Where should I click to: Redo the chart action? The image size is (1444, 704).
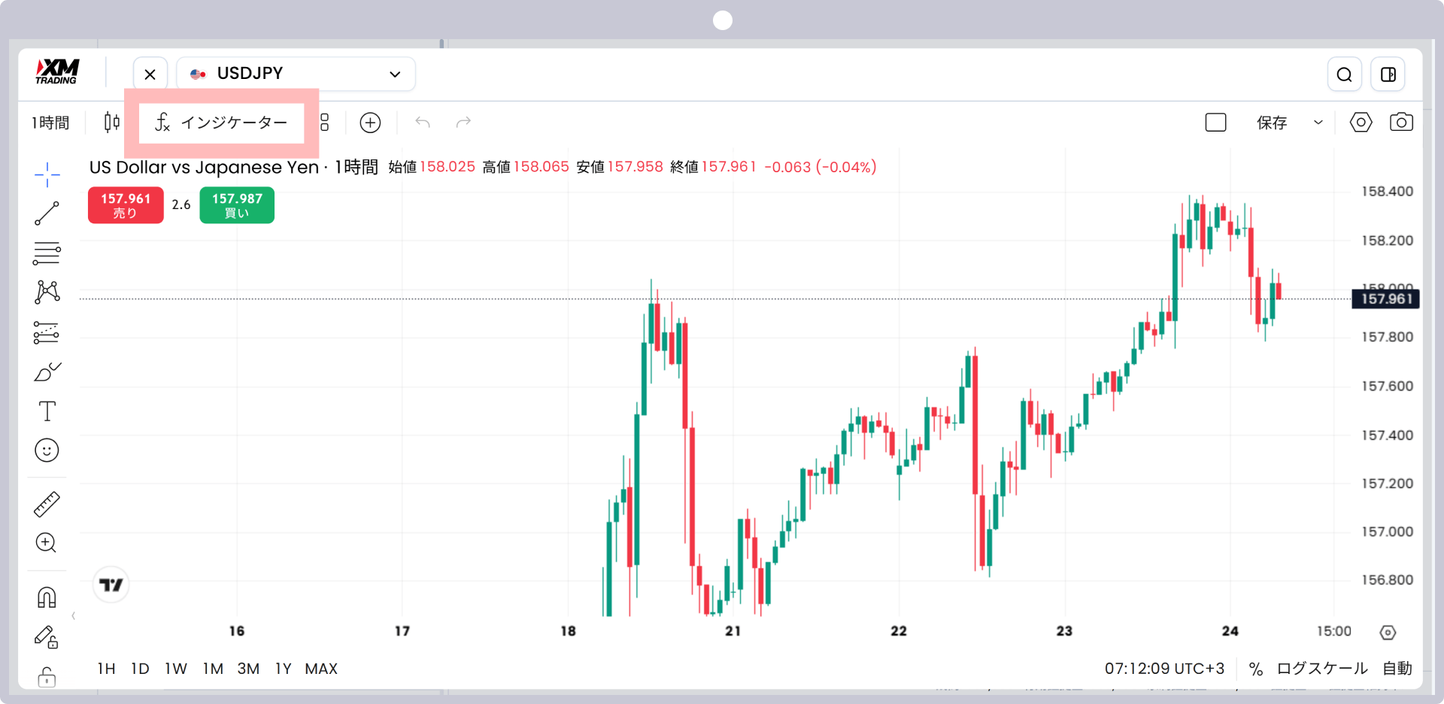point(463,122)
